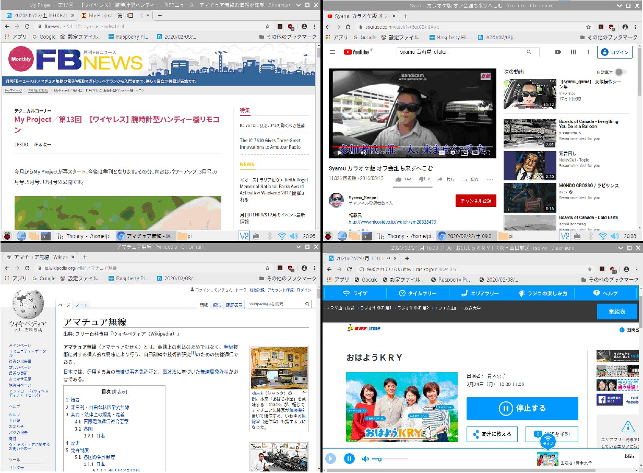Screen dimensions: 643x473
Task: Click the Wikipedia globe logo
Action: [x=27, y=304]
